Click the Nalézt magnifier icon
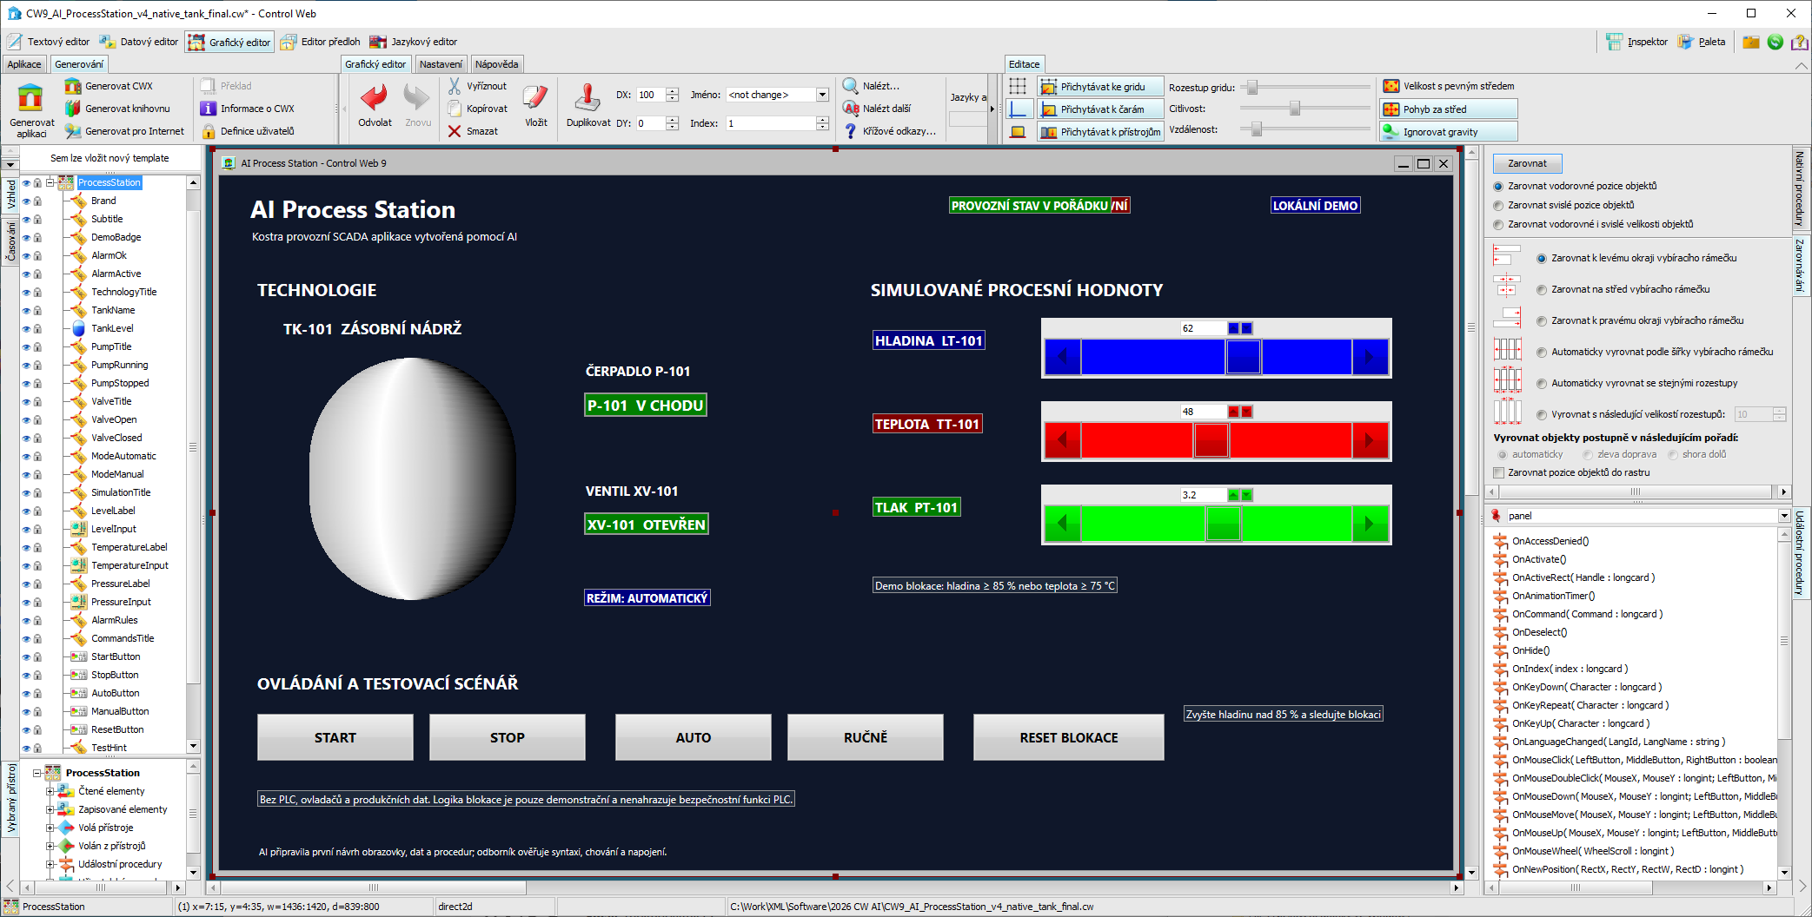 [x=851, y=86]
